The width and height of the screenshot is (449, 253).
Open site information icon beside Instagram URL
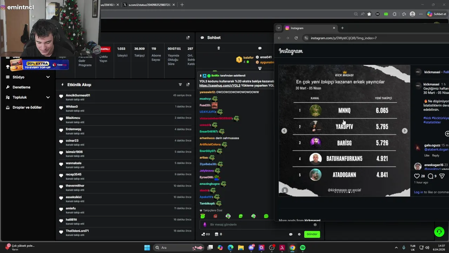[306, 38]
